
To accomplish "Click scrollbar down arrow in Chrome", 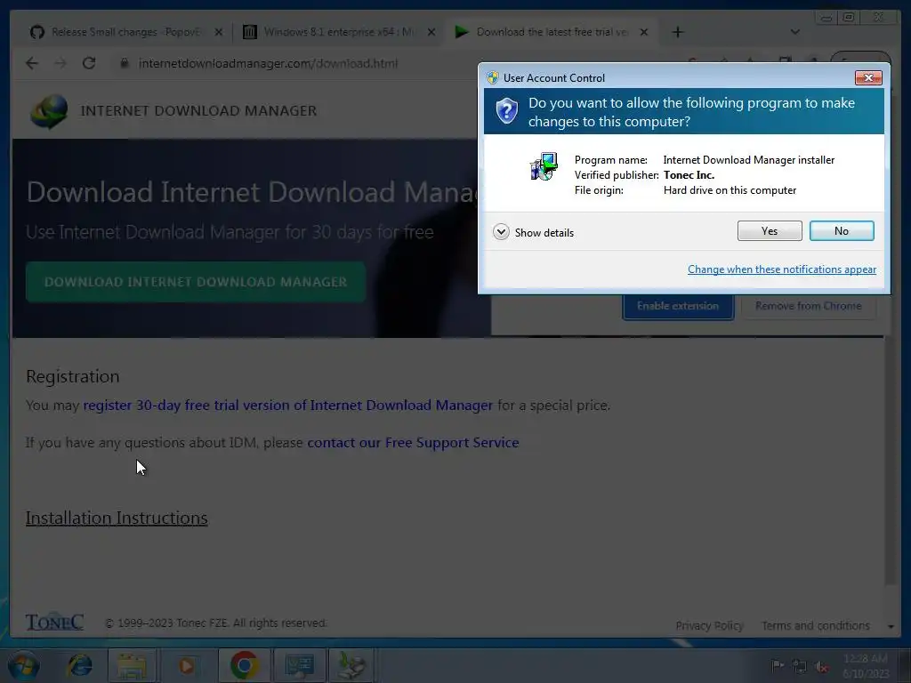I will point(891,627).
